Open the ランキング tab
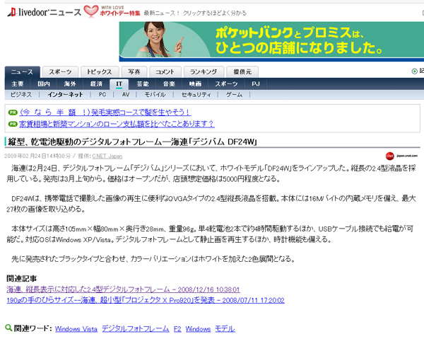424x339 pixels. coord(204,71)
